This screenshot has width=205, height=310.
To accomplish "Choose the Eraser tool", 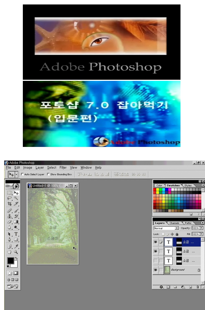I will (x=9, y=222).
